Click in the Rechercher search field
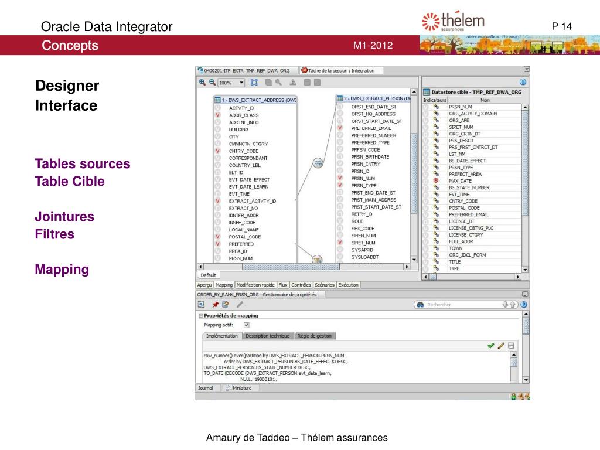This screenshot has height=450, width=600. click(463, 305)
